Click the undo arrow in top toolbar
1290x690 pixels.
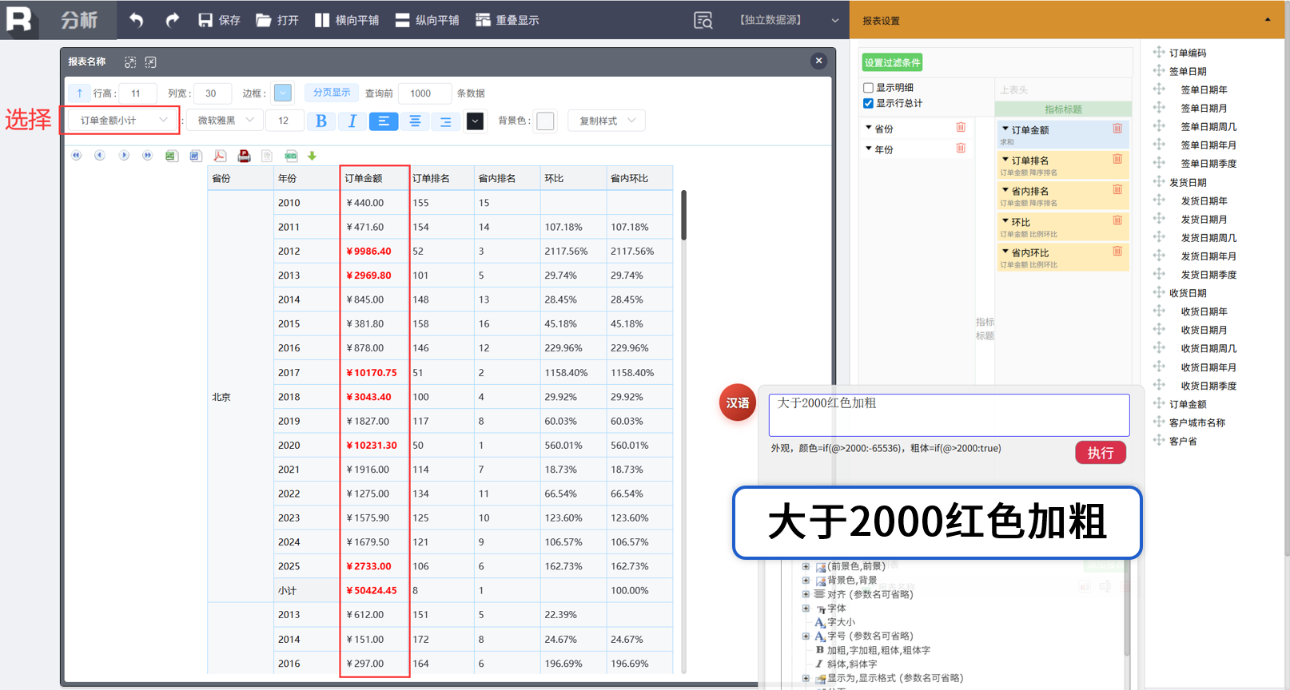point(137,20)
